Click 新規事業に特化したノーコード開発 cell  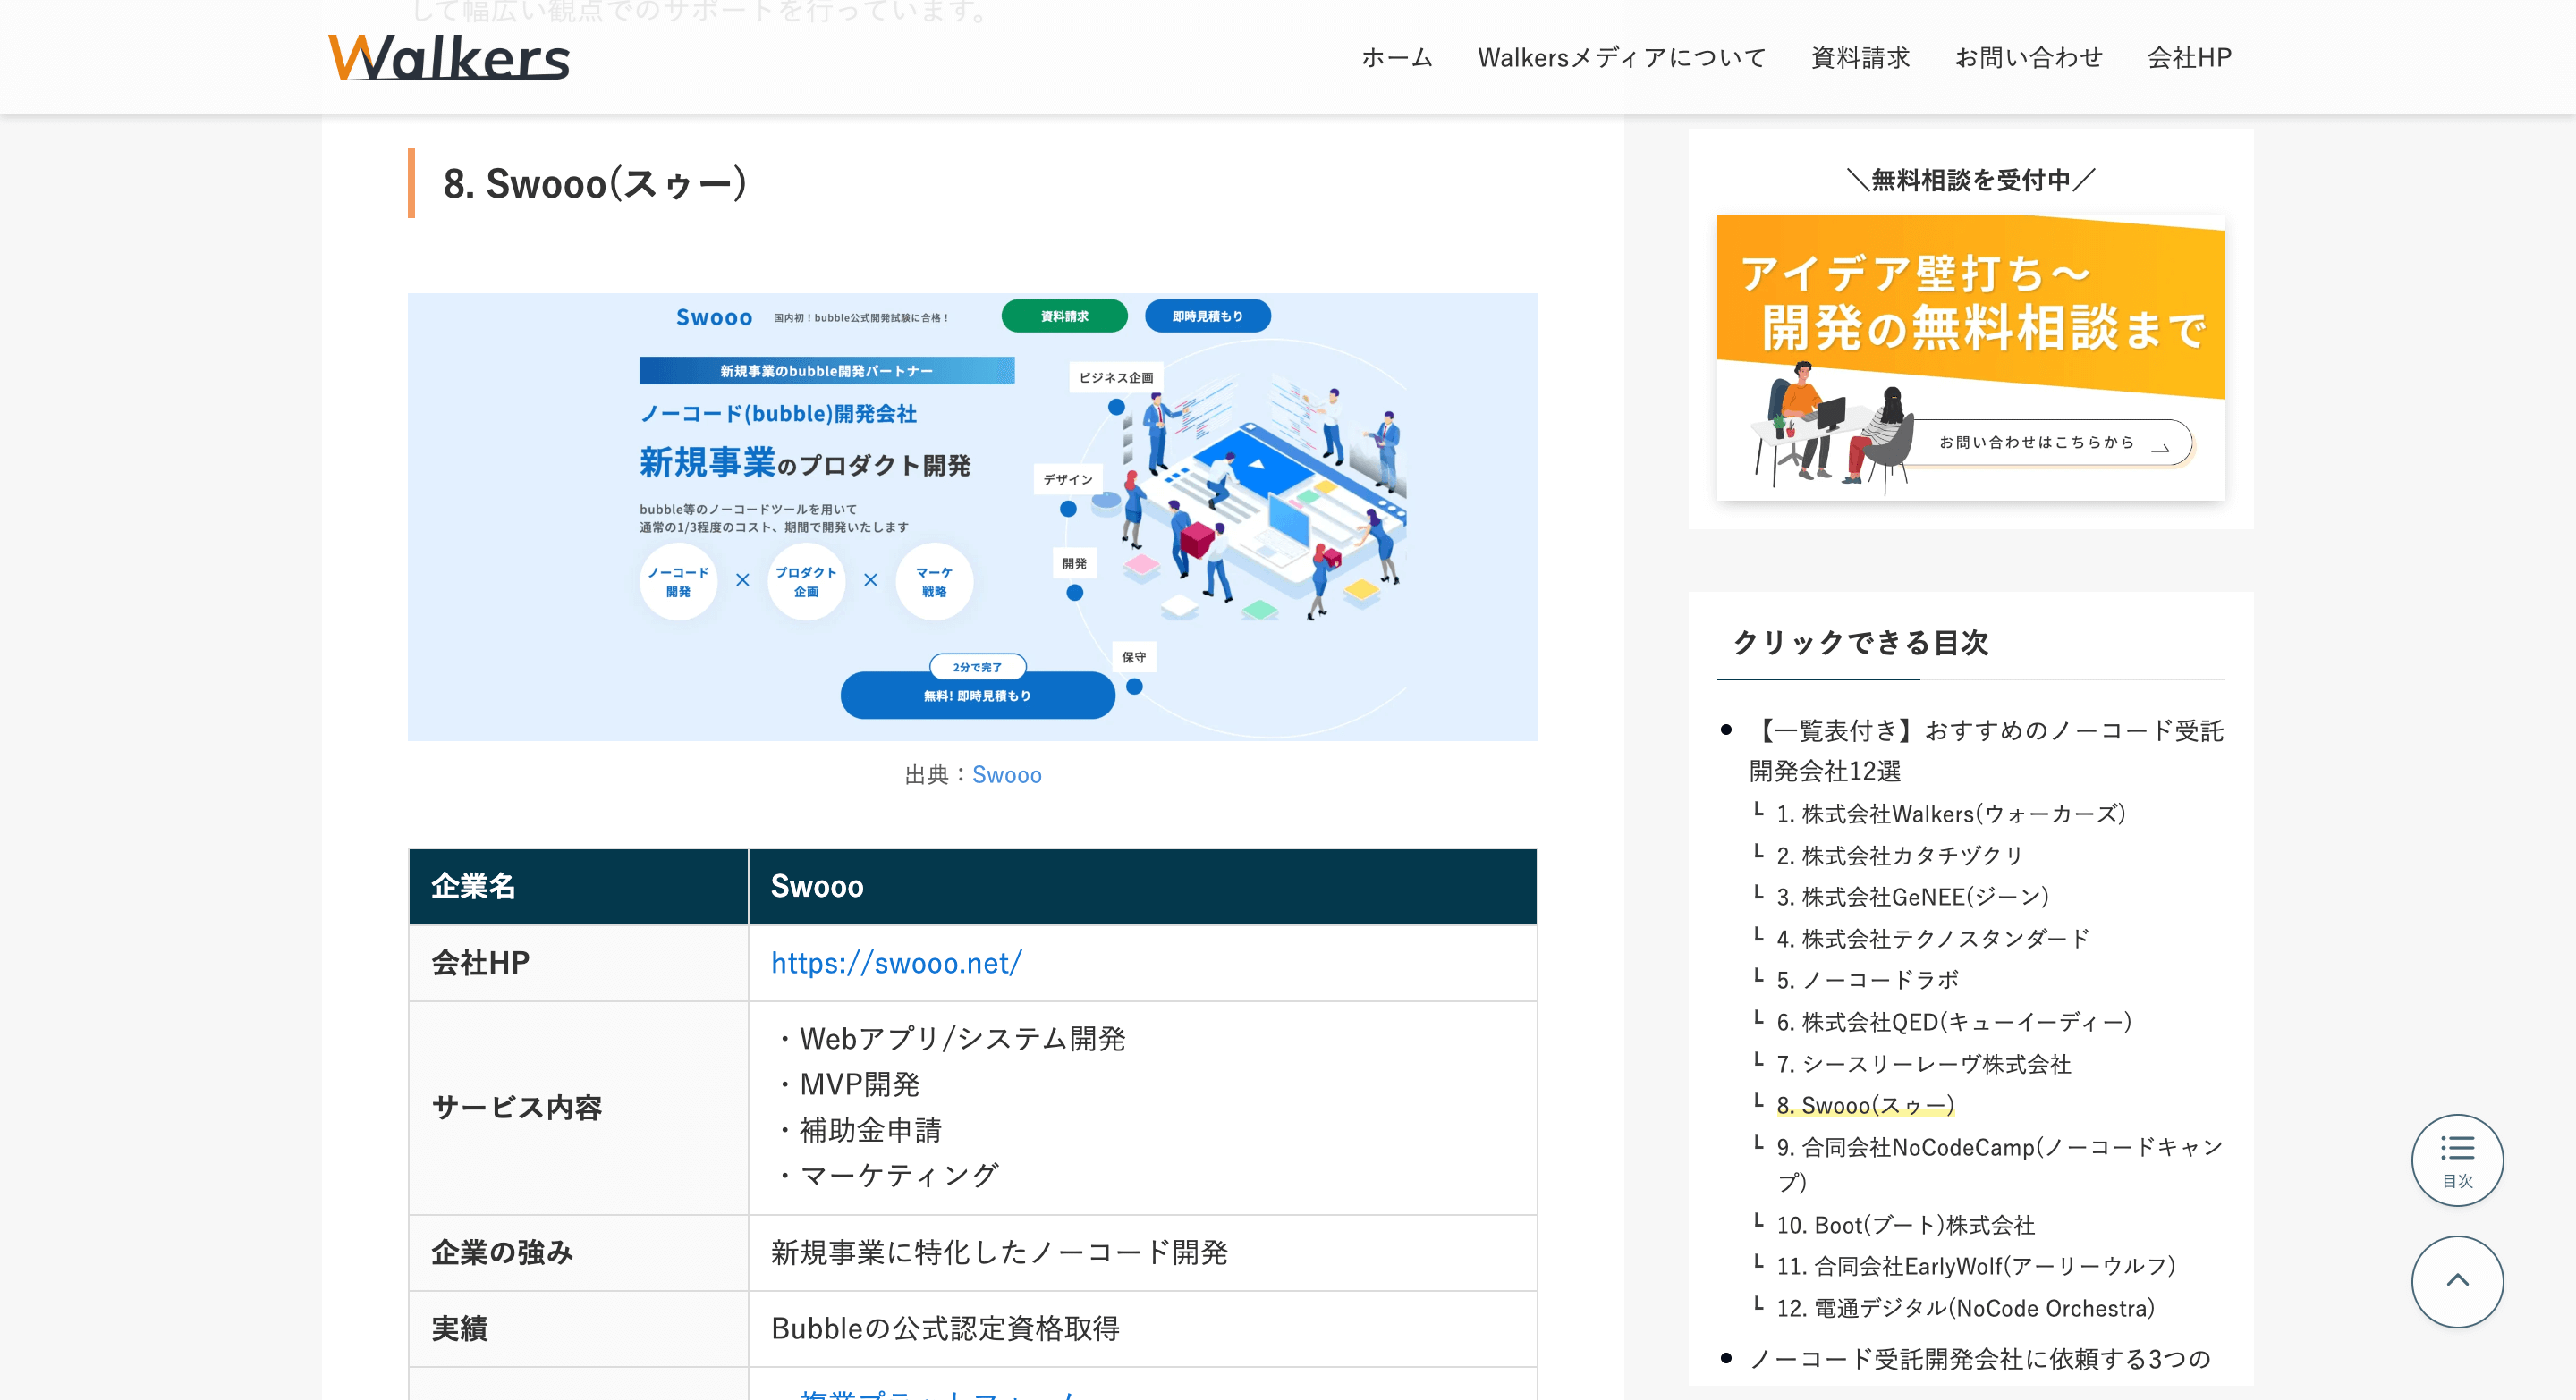click(1142, 1252)
